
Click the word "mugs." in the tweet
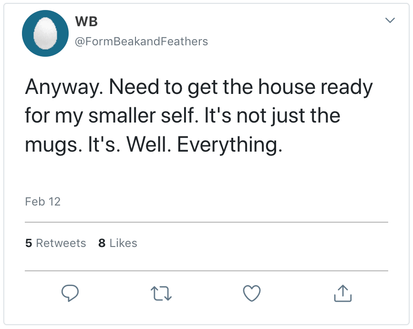pyautogui.click(x=52, y=145)
